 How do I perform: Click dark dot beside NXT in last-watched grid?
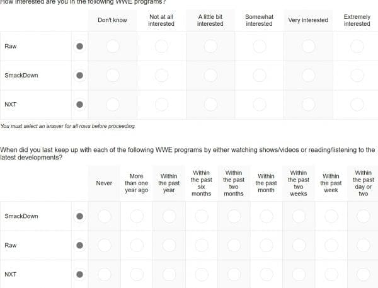pyautogui.click(x=79, y=274)
